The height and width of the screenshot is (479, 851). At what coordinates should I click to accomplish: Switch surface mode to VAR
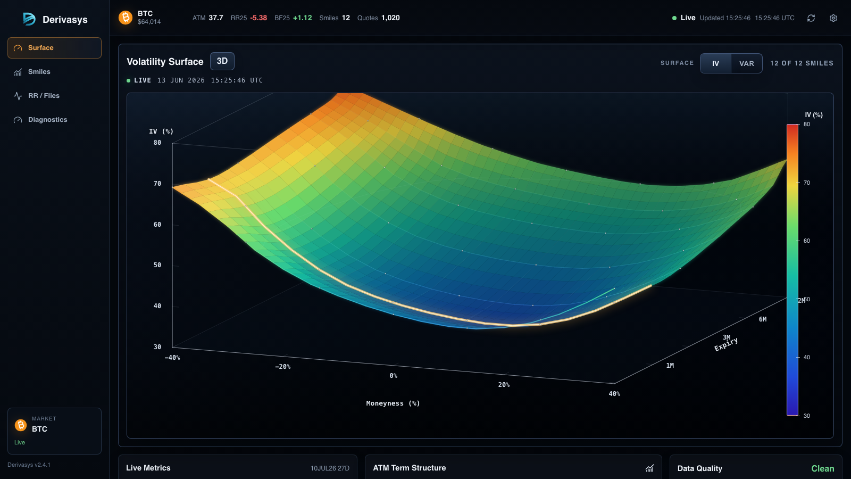(x=746, y=63)
